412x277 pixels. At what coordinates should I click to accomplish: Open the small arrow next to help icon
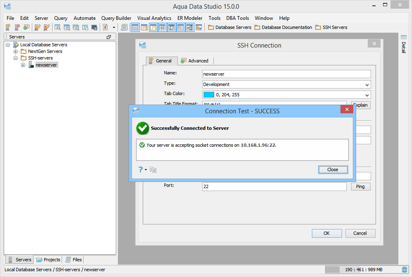[146, 170]
